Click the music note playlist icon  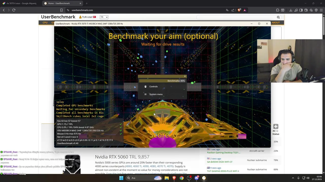click(x=296, y=10)
